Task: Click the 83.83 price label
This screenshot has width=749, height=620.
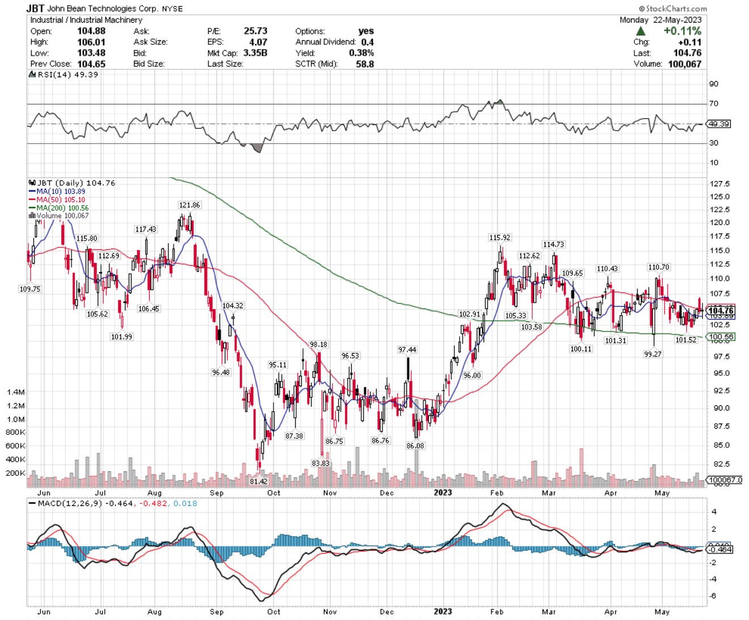Action: coord(321,463)
